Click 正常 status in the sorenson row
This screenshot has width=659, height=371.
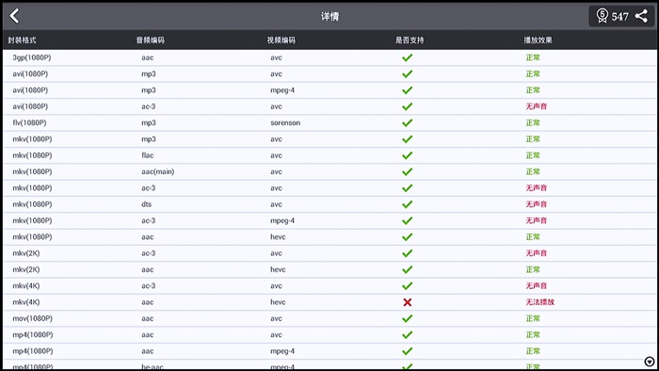click(533, 122)
